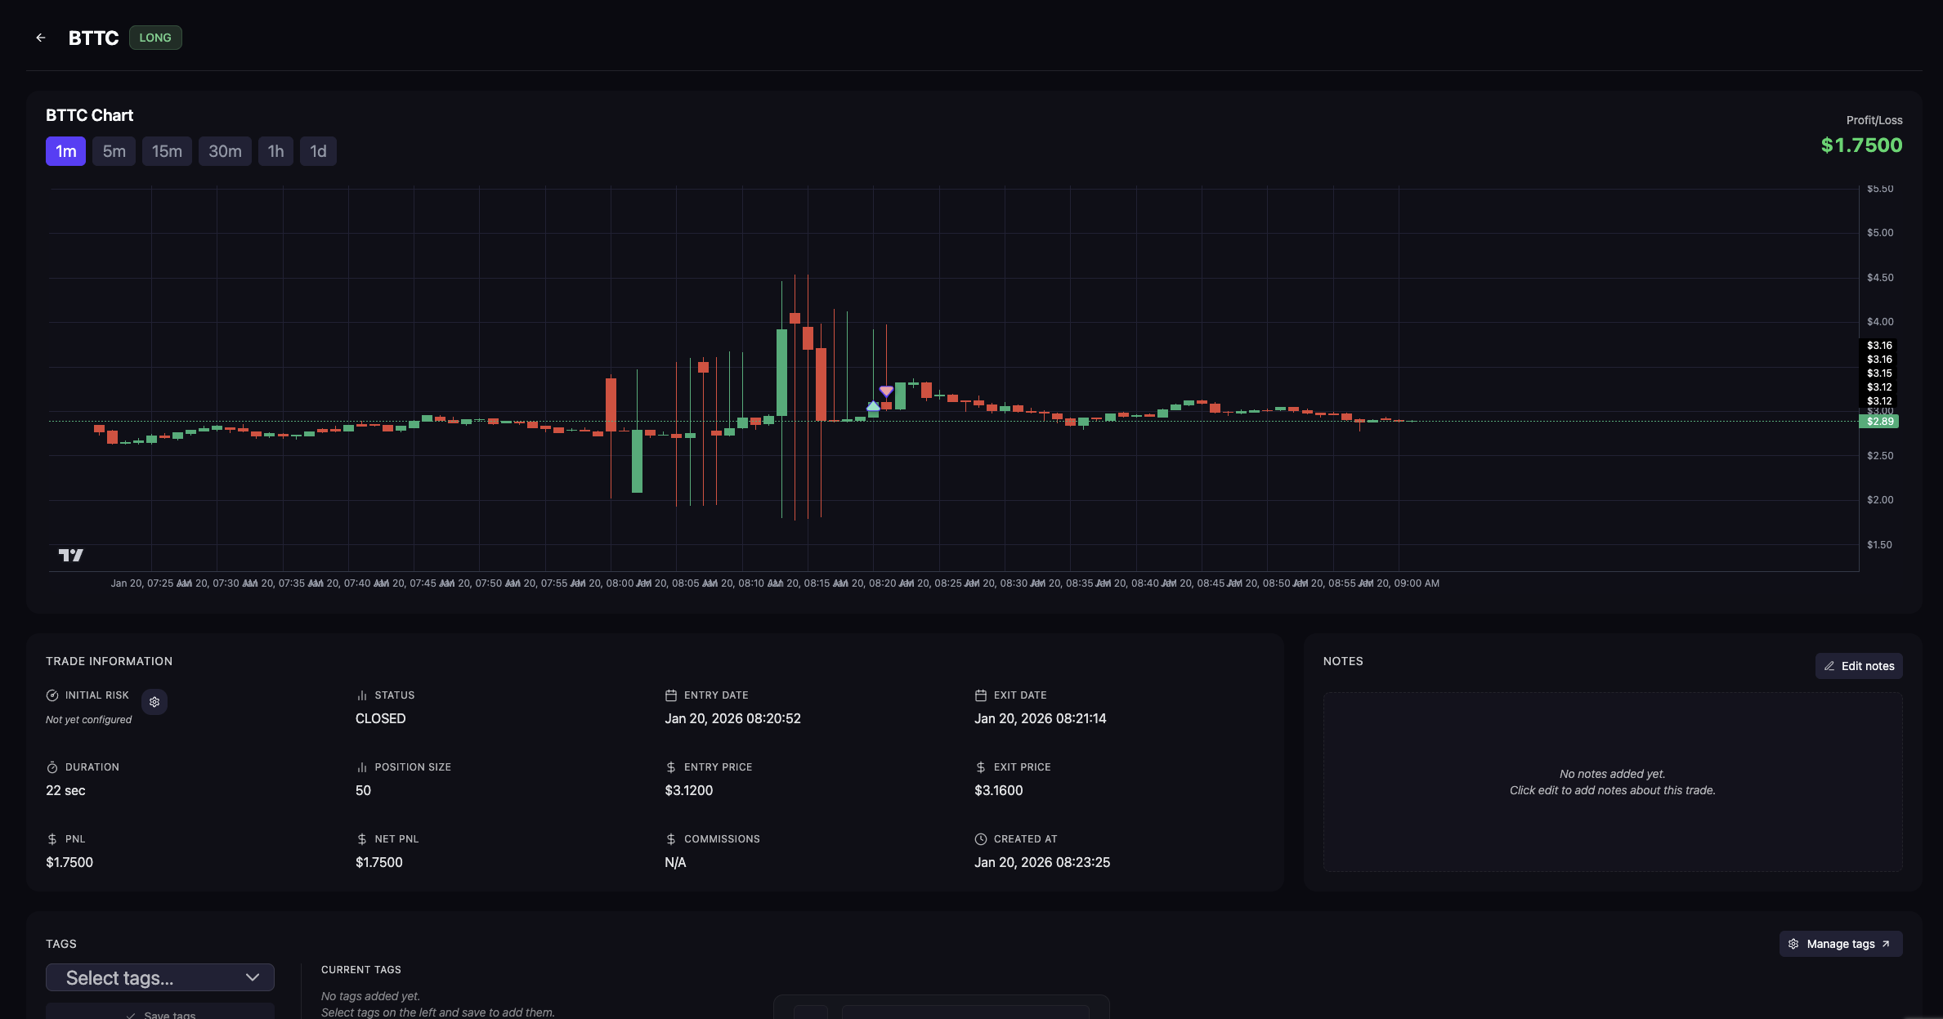Click the LONG badge next to BTTC
Image resolution: width=1943 pixels, height=1019 pixels.
click(x=155, y=38)
